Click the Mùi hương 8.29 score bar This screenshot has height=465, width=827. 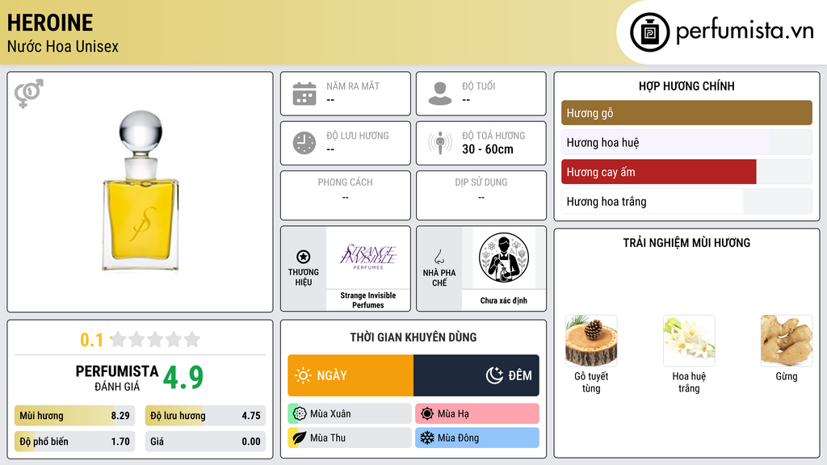[74, 416]
